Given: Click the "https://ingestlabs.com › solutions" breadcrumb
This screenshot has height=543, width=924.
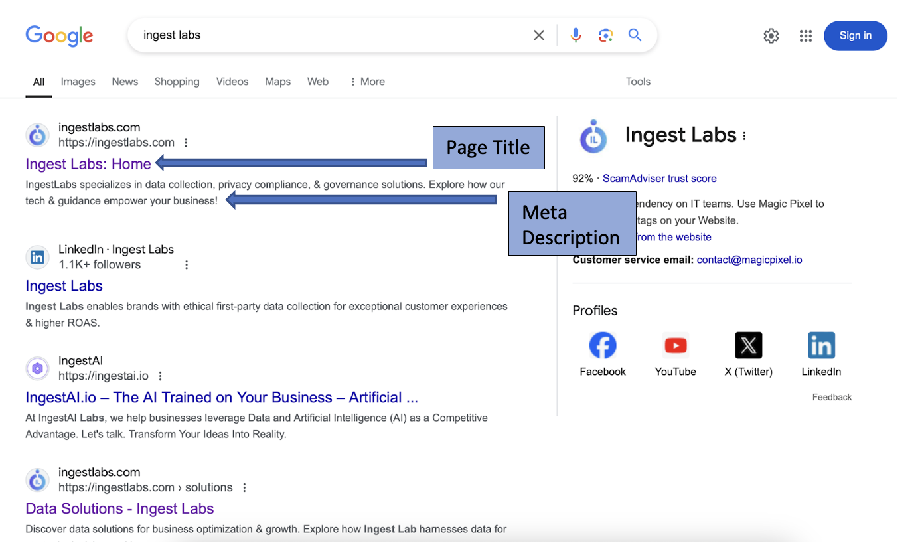Looking at the screenshot, I should [145, 488].
